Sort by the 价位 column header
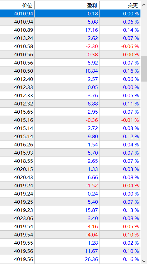 coord(17,5)
